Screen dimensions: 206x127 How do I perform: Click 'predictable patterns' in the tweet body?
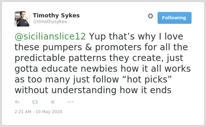click(x=60, y=58)
